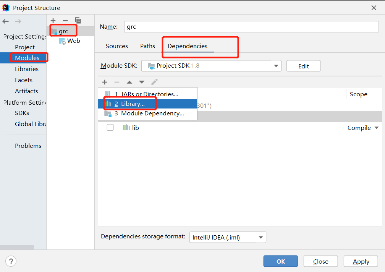
Task: Click the Name input field
Action: click(x=251, y=26)
